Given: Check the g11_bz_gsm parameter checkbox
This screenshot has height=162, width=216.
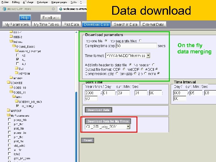Looking at the screenshot, I should click(9, 158).
